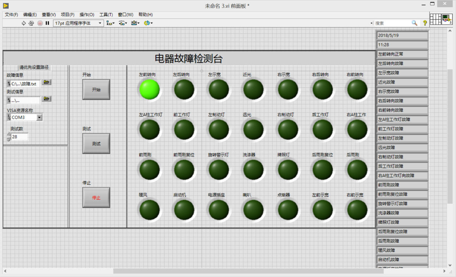Image resolution: width=456 pixels, height=277 pixels.
Task: Click the 左前转向 lit green LED
Action: pyautogui.click(x=149, y=90)
